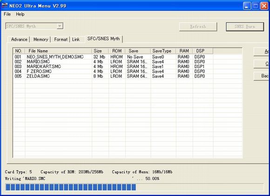Screen dimensions: 270x196
Task: Click the Bac... button on right edge
Action: tap(262, 76)
